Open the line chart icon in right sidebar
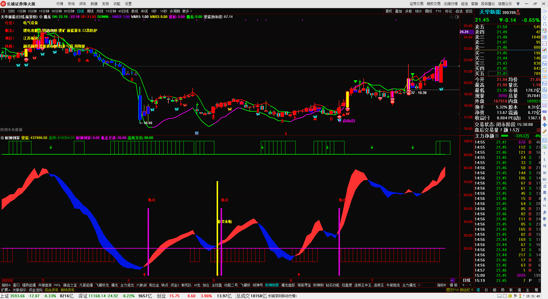Viewport: 548px width, 299px height. [x=545, y=44]
